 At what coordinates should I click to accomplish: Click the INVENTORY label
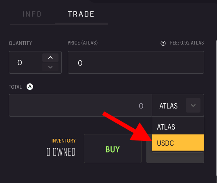(63, 141)
